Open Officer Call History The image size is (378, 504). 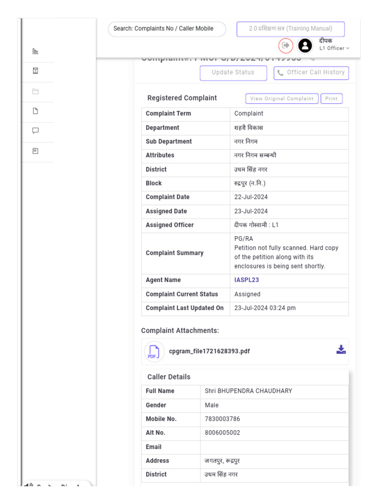pos(311,73)
